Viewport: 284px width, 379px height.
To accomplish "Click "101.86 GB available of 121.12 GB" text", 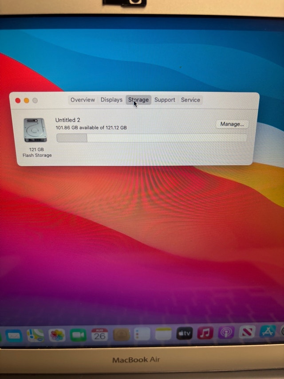I will coord(91,128).
